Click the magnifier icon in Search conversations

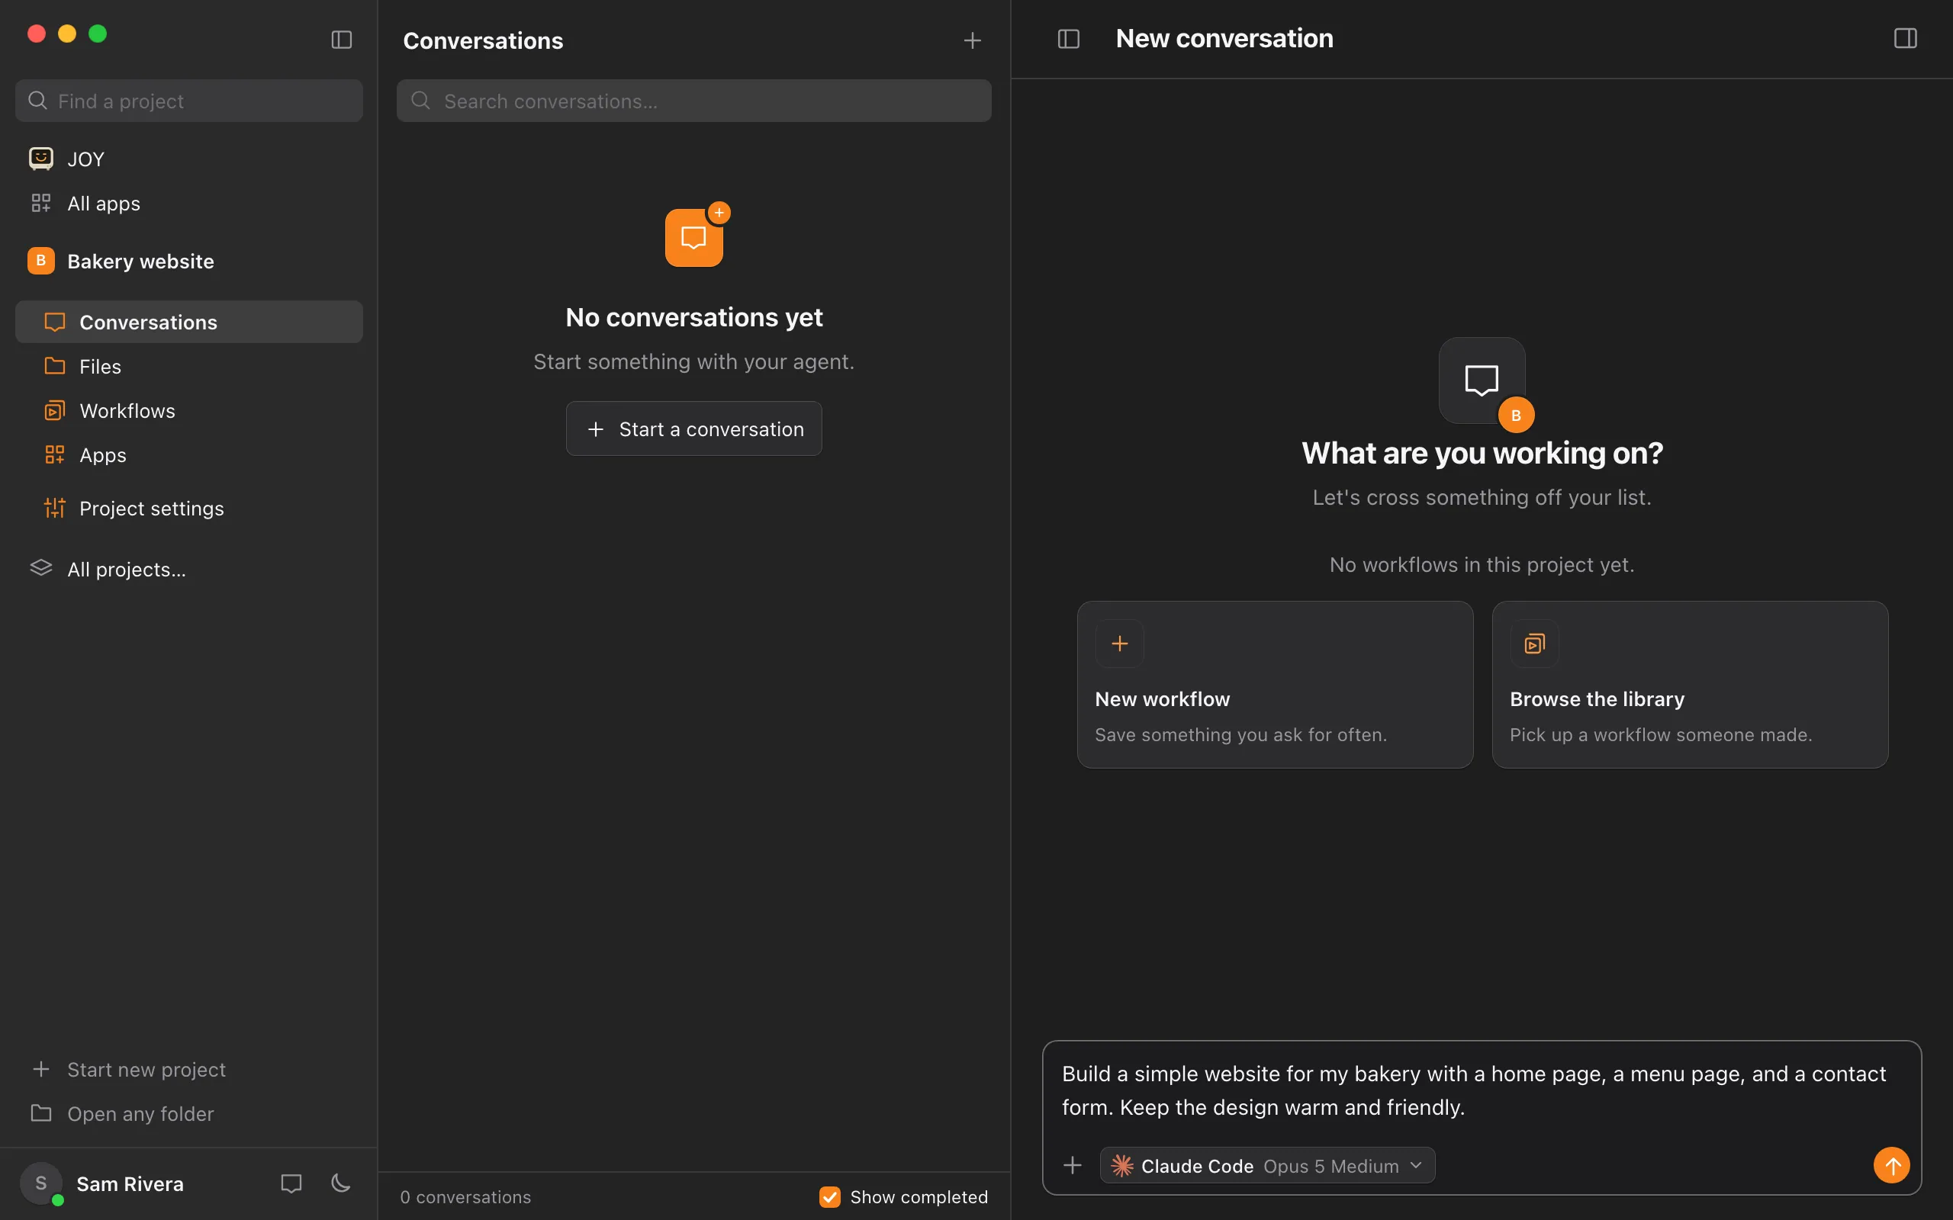click(420, 101)
